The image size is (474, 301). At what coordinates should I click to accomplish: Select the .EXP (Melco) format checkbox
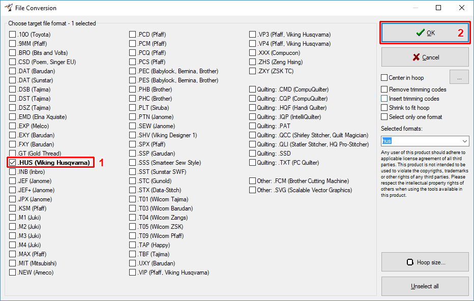[x=12, y=126]
